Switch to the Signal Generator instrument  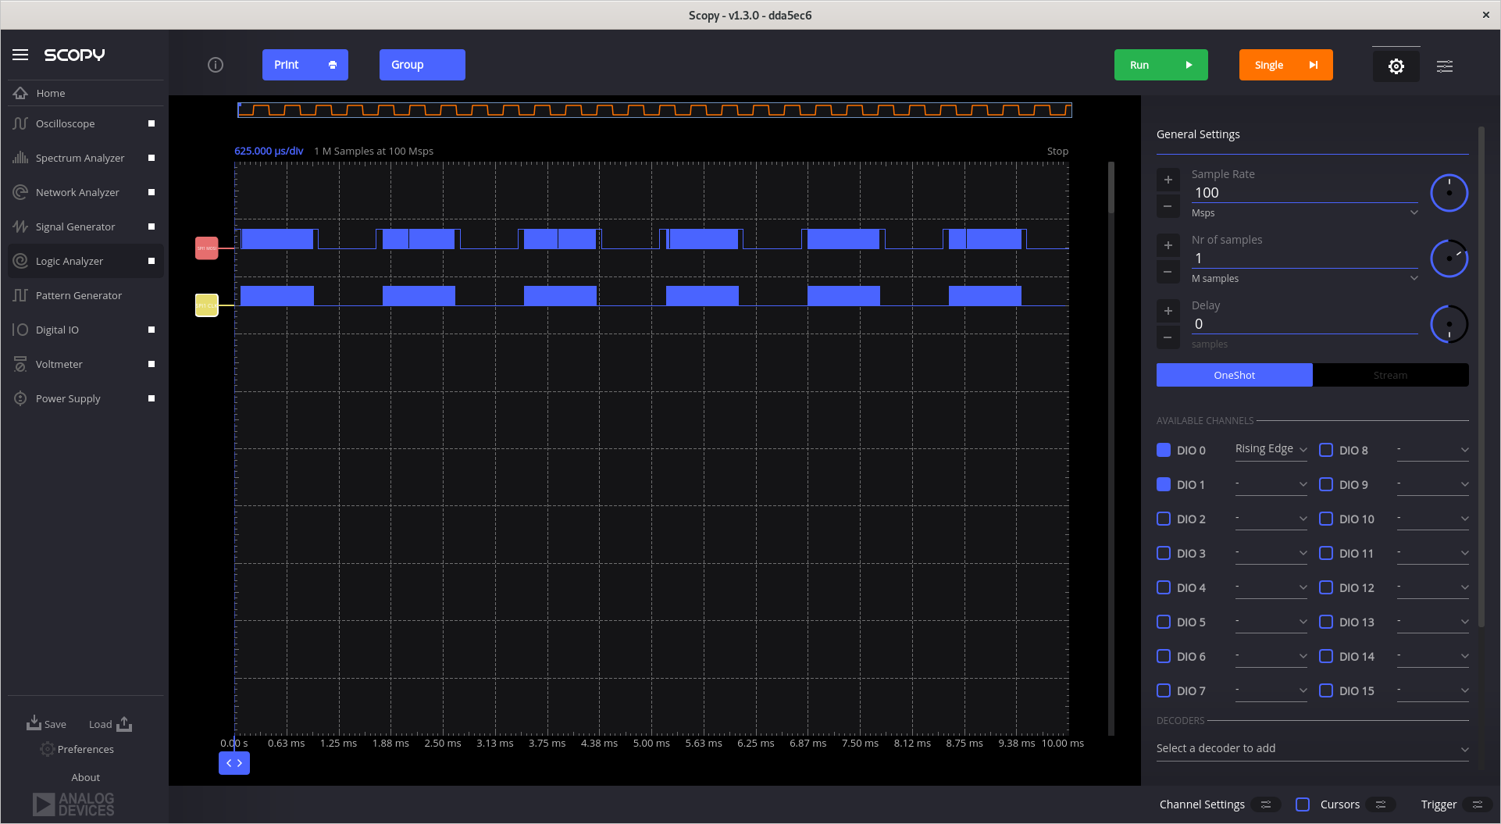point(86,227)
